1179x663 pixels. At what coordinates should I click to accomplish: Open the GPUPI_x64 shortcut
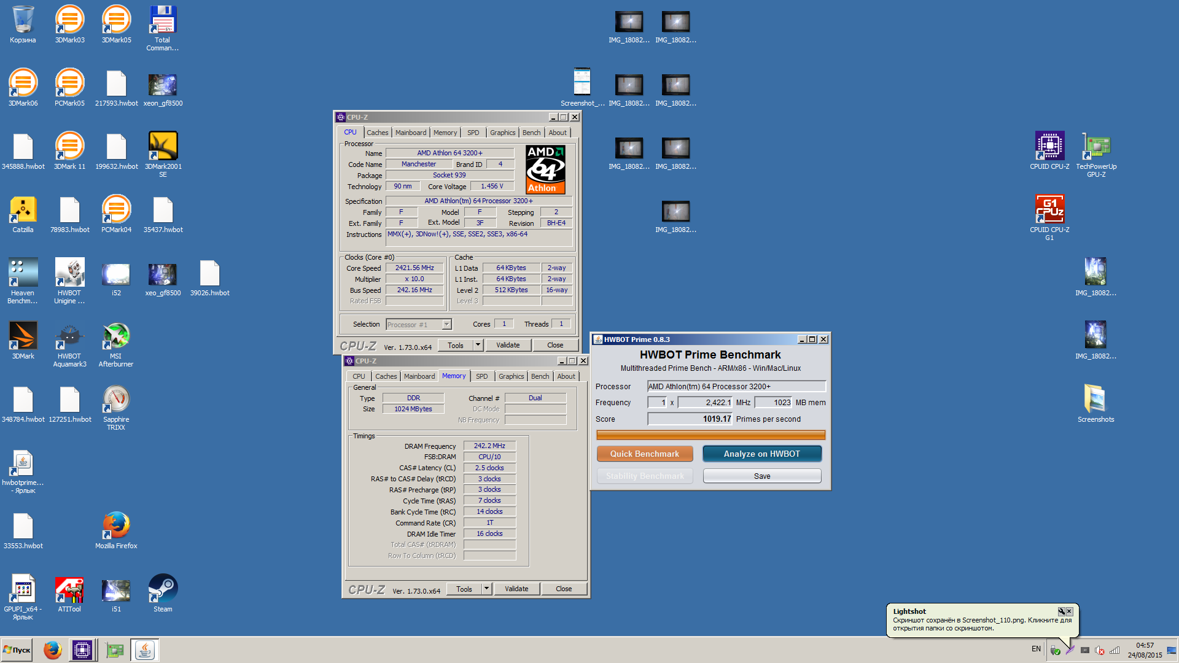[23, 597]
